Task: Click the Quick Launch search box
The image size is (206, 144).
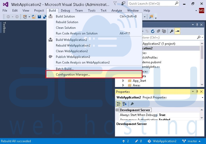Action: (x=153, y=4)
